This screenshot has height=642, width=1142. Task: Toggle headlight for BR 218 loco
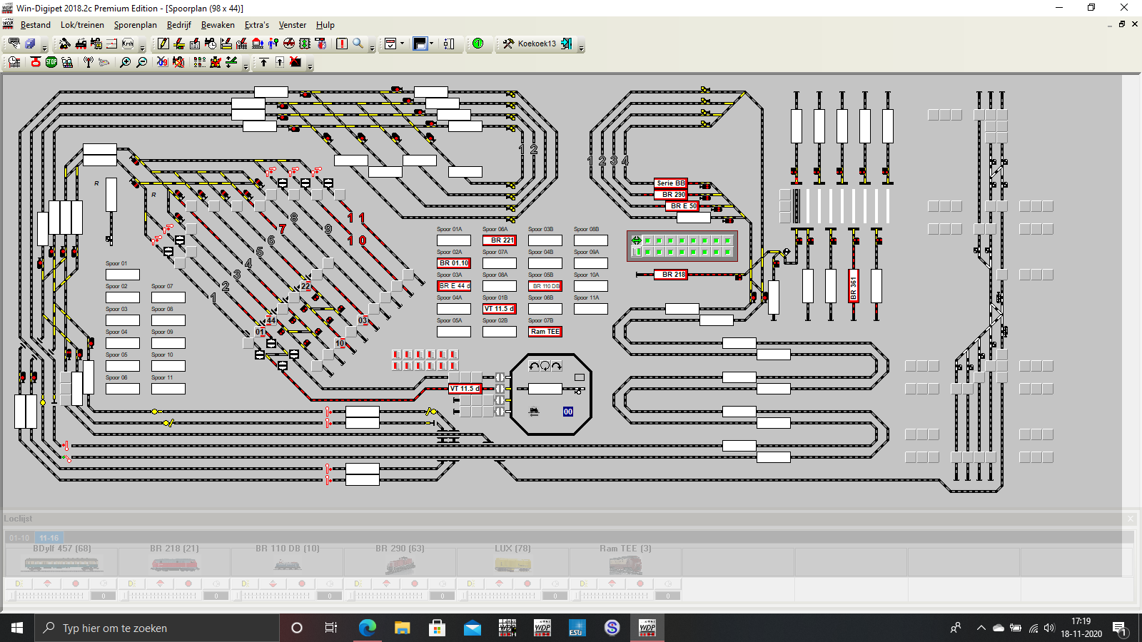click(x=132, y=584)
